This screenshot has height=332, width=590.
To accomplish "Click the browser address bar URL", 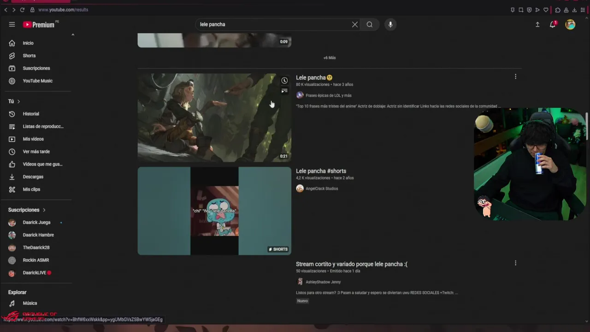I will pyautogui.click(x=63, y=10).
